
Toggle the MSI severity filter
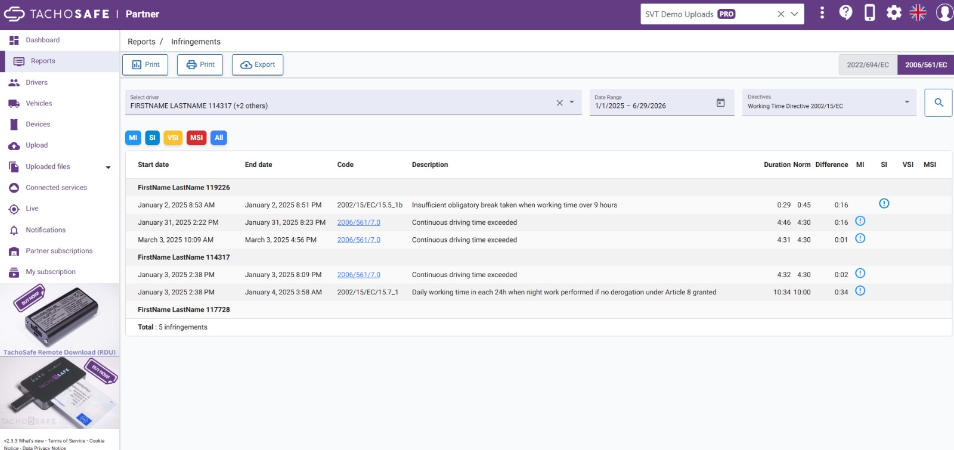point(197,138)
